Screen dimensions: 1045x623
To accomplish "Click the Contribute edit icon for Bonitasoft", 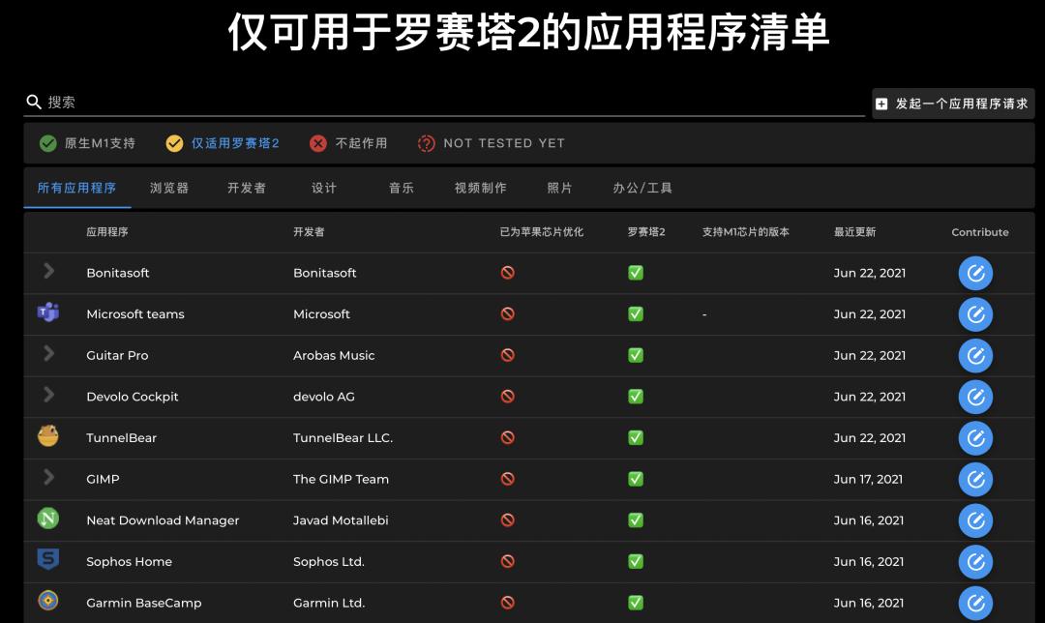I will click(975, 273).
